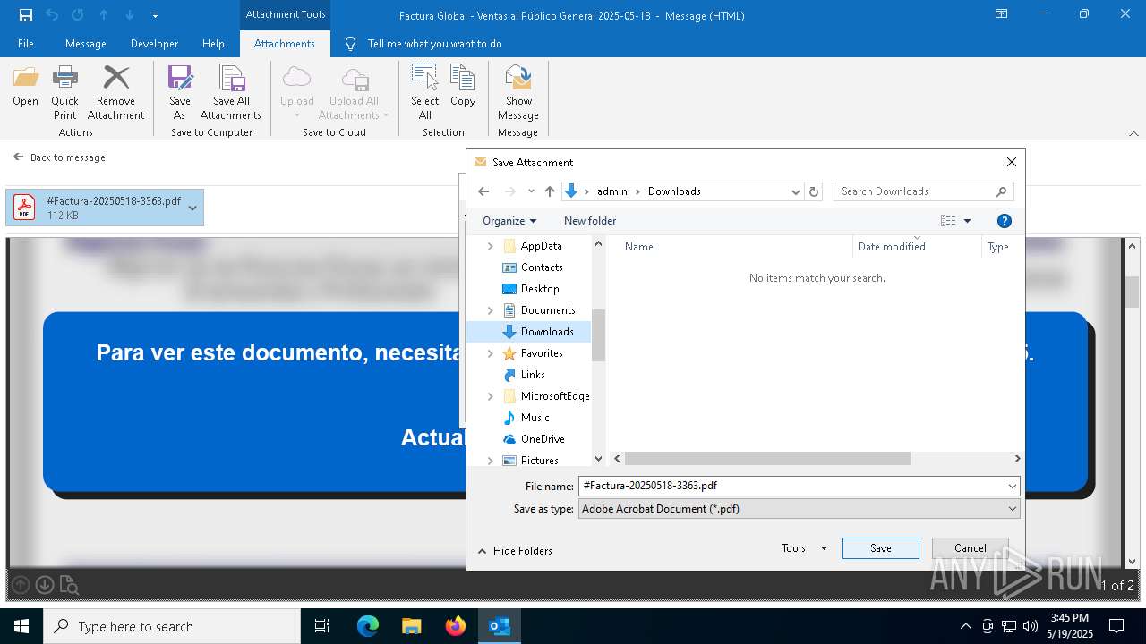Select Pictures in folder tree
The width and height of the screenshot is (1146, 644).
[539, 460]
